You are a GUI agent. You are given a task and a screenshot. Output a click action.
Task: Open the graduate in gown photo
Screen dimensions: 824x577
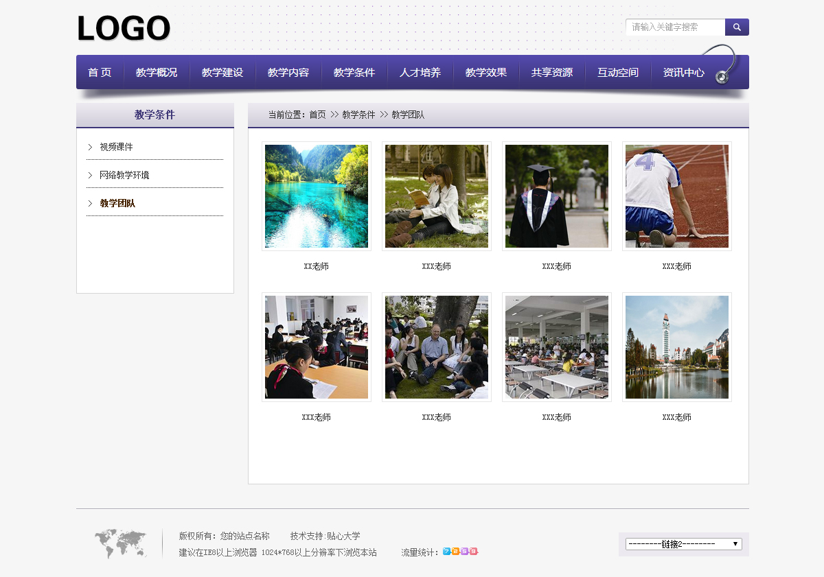[557, 196]
